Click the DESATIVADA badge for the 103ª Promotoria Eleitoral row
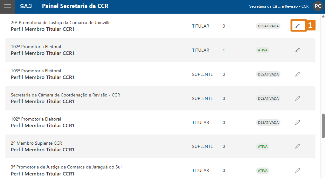The image size is (325, 178). click(268, 74)
